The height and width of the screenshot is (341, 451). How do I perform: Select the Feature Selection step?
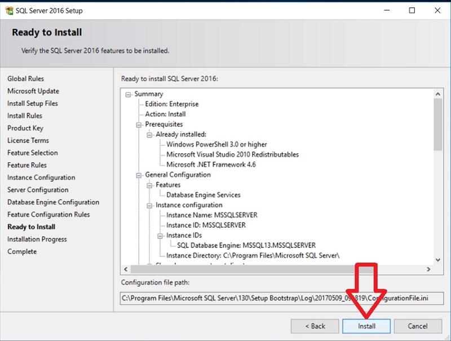point(33,153)
